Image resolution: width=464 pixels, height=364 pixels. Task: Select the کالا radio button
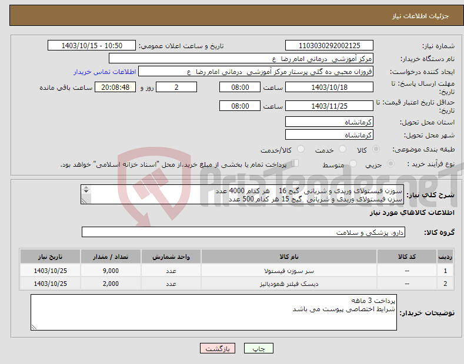(x=376, y=149)
